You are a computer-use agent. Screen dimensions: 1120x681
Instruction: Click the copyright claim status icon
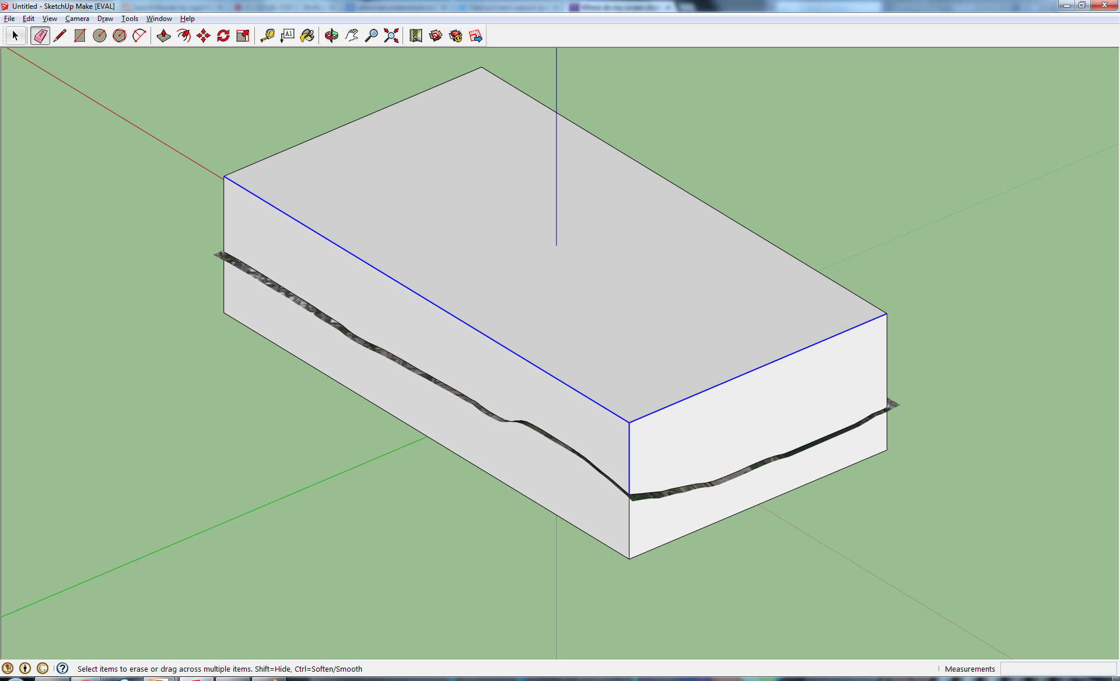(43, 668)
